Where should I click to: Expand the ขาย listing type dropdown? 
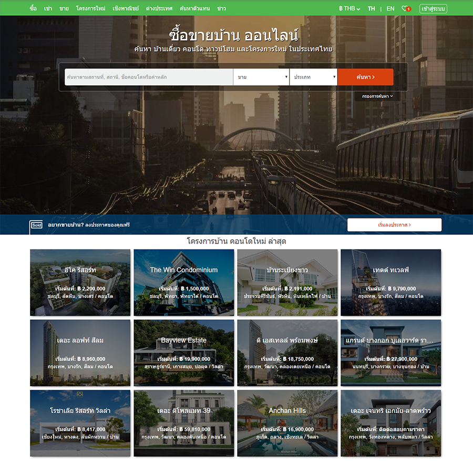tap(261, 77)
